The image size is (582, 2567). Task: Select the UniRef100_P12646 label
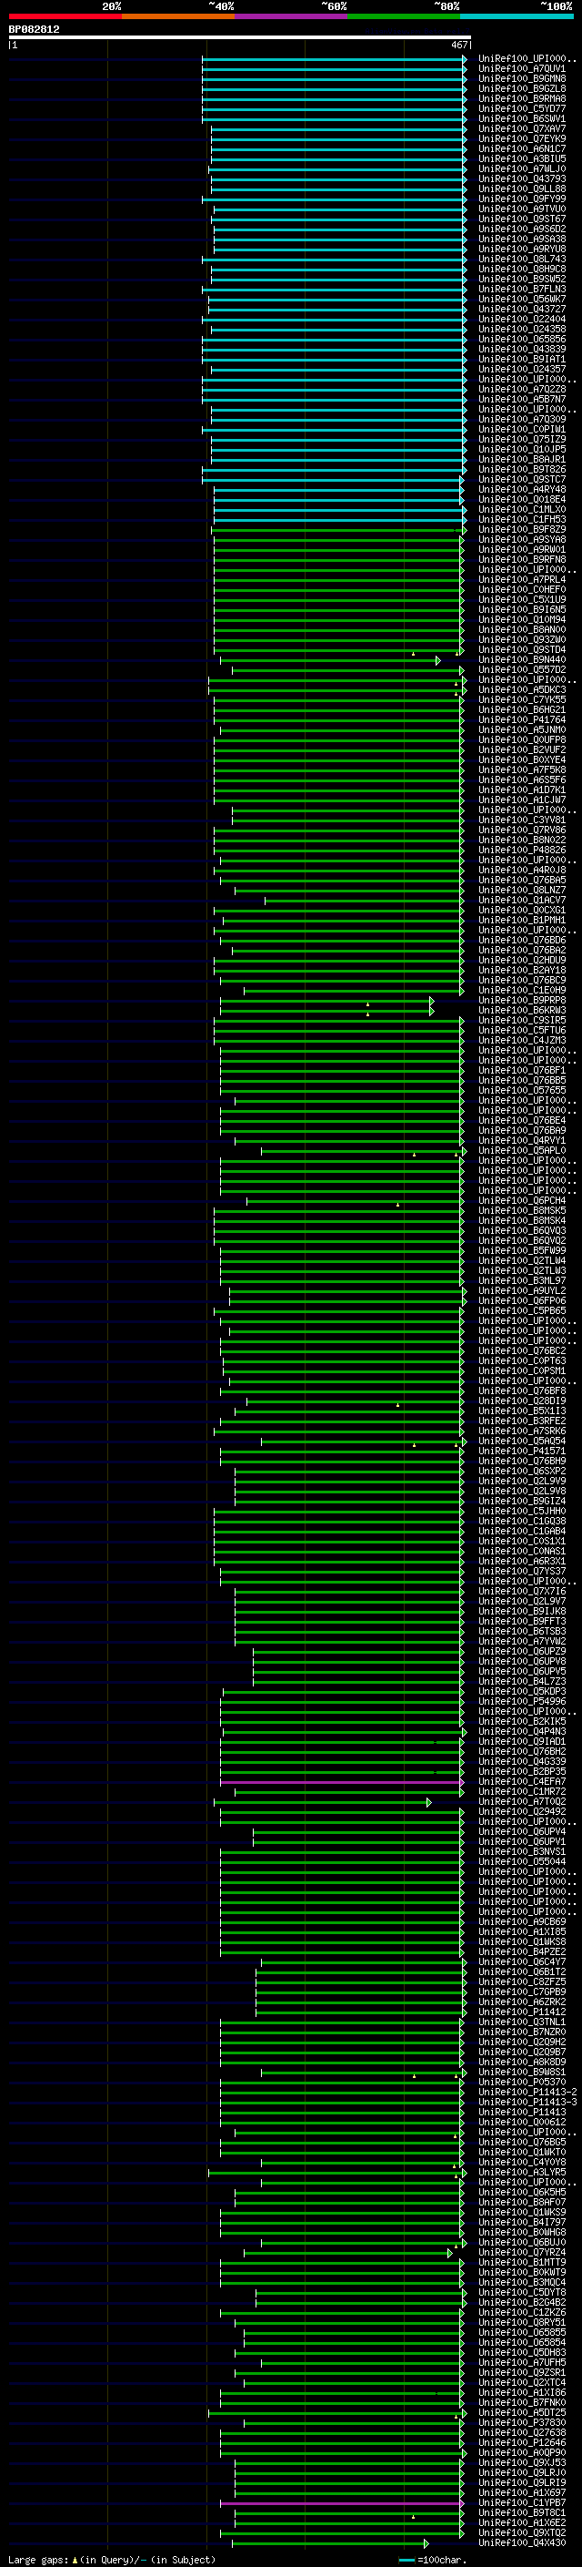coord(521,2442)
